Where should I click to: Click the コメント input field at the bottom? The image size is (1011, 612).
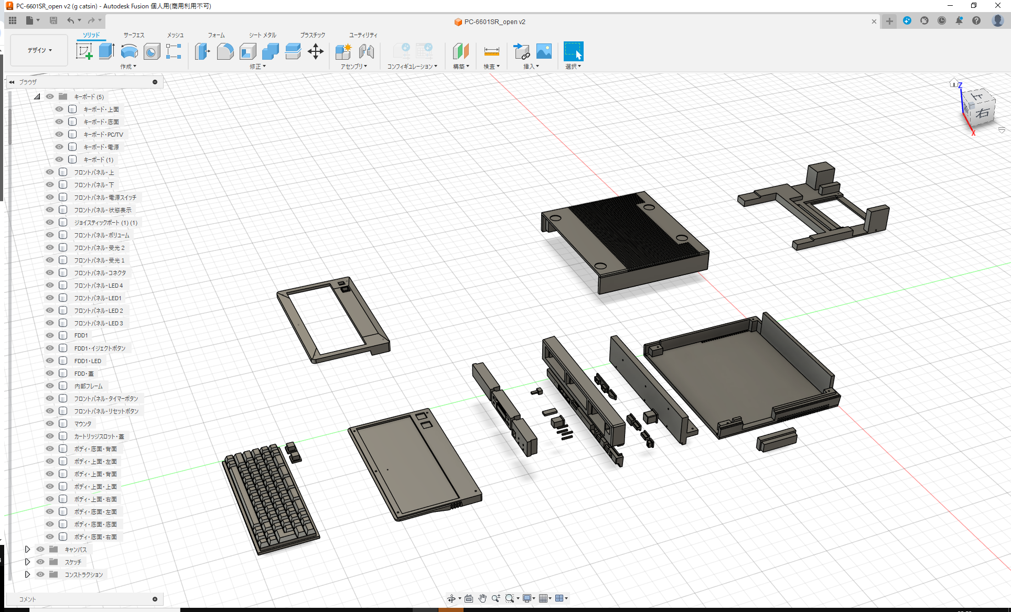tap(84, 599)
